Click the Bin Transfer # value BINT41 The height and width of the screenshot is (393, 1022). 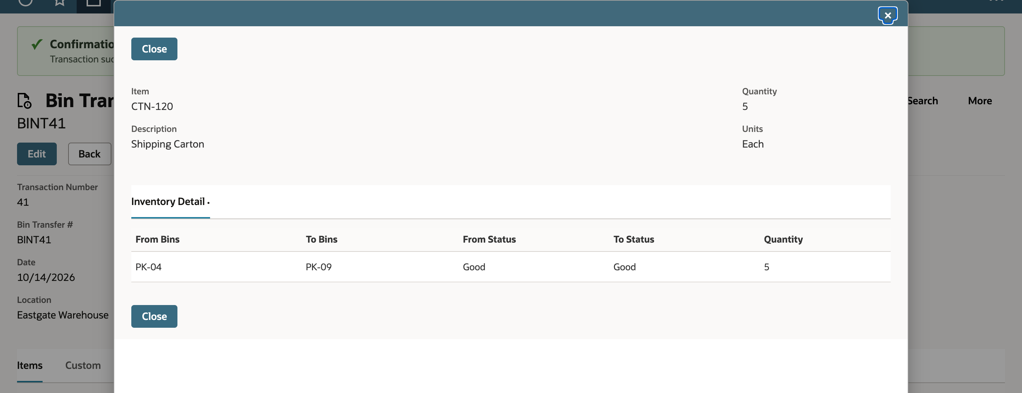(x=34, y=239)
